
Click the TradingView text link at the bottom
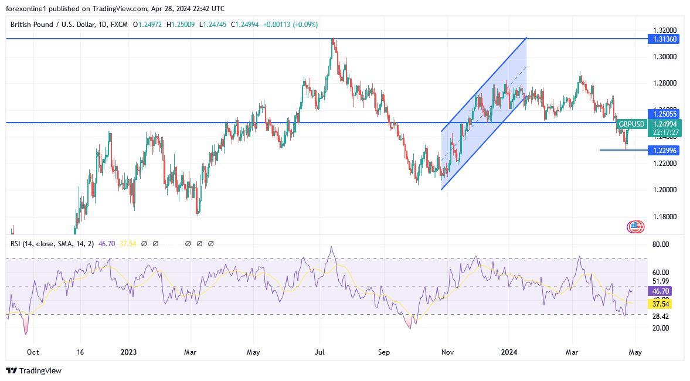click(x=39, y=371)
